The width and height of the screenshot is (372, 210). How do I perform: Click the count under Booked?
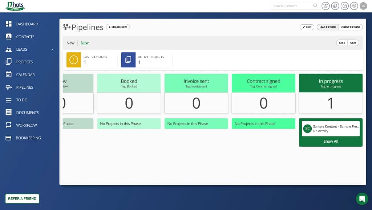click(129, 103)
